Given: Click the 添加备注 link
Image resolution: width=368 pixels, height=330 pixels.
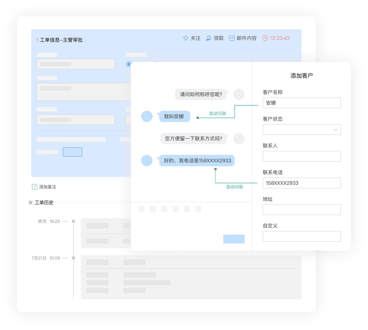Looking at the screenshot, I should 47,187.
